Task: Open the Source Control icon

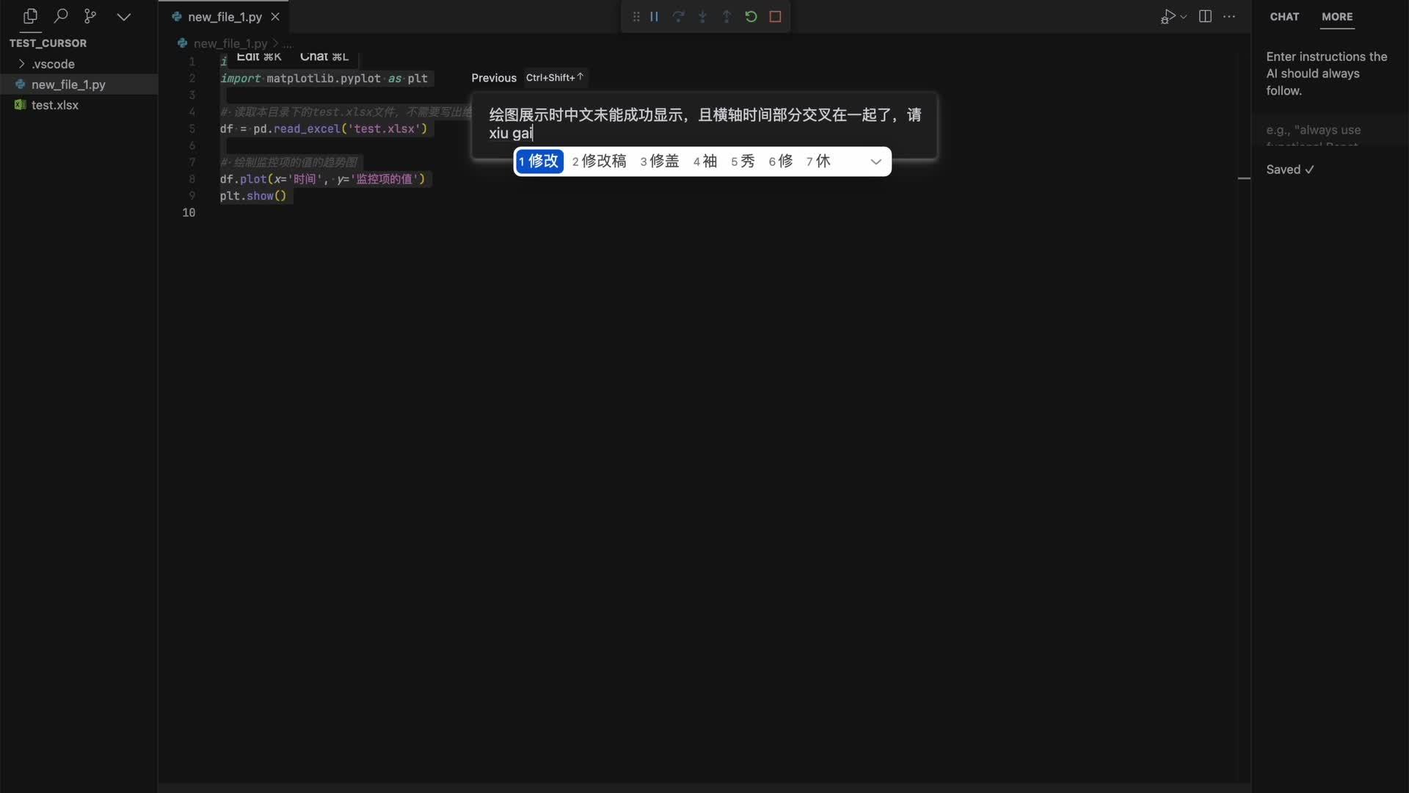Action: (90, 16)
